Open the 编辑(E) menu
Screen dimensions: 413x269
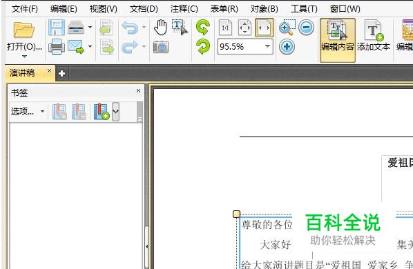tap(64, 9)
